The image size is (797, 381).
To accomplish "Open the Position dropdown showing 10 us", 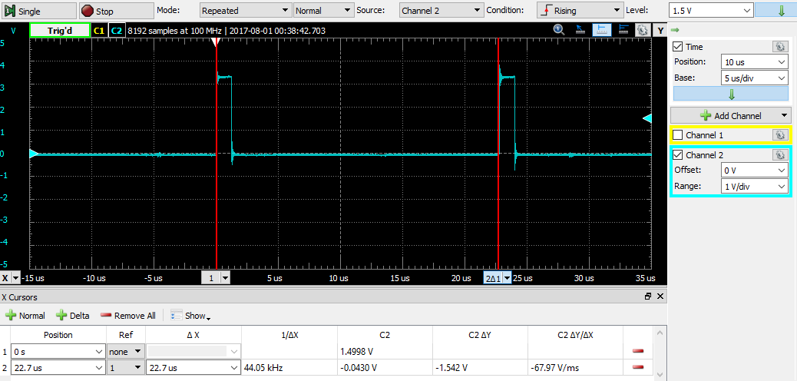I will pos(754,62).
